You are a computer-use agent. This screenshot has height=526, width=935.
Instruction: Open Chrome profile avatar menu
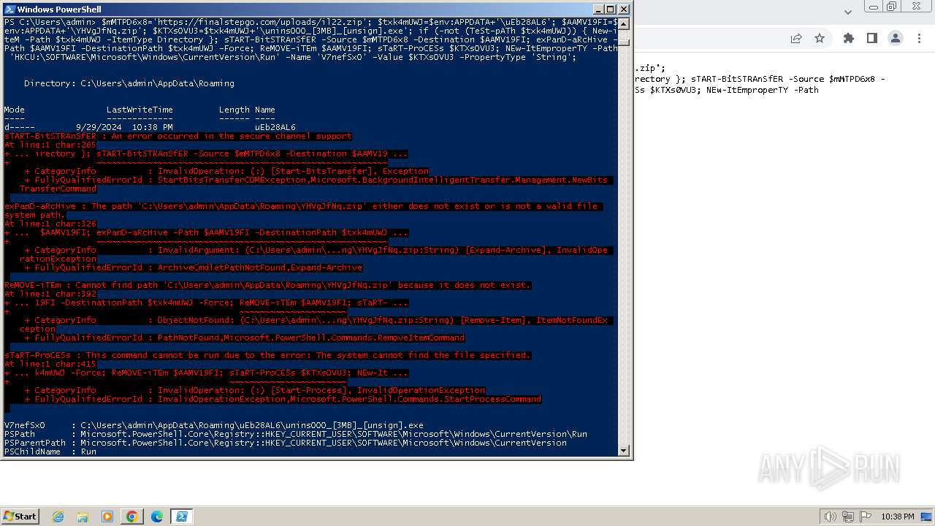[x=895, y=39]
